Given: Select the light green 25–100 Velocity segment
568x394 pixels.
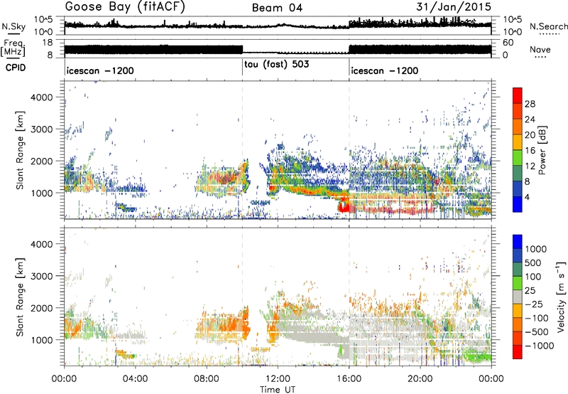Looking at the screenshot, I should [x=518, y=283].
